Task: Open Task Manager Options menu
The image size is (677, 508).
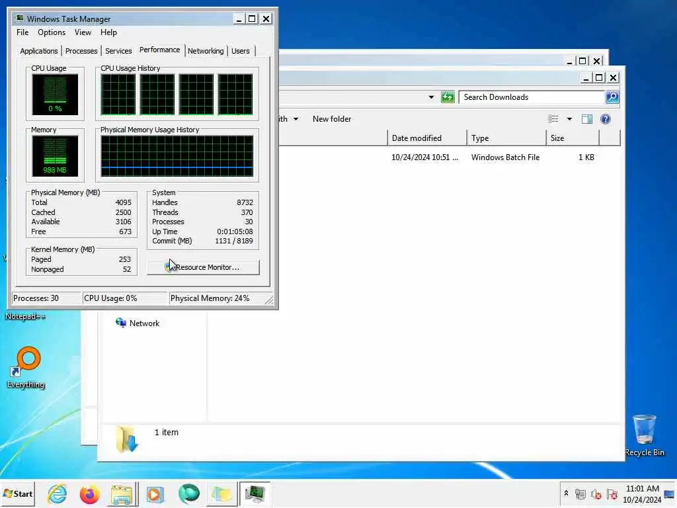Action: pyautogui.click(x=52, y=32)
